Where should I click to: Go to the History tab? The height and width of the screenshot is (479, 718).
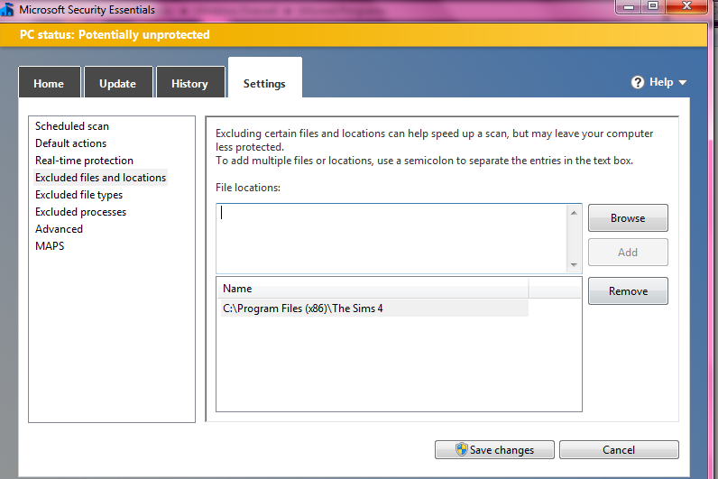click(x=190, y=83)
